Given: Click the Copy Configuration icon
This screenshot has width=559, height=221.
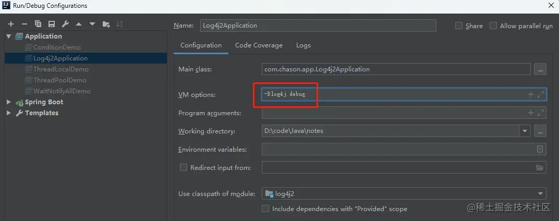Looking at the screenshot, I should tap(38, 24).
